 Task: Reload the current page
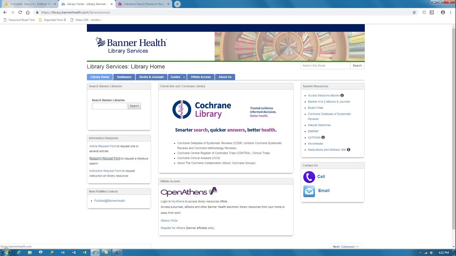(20, 12)
